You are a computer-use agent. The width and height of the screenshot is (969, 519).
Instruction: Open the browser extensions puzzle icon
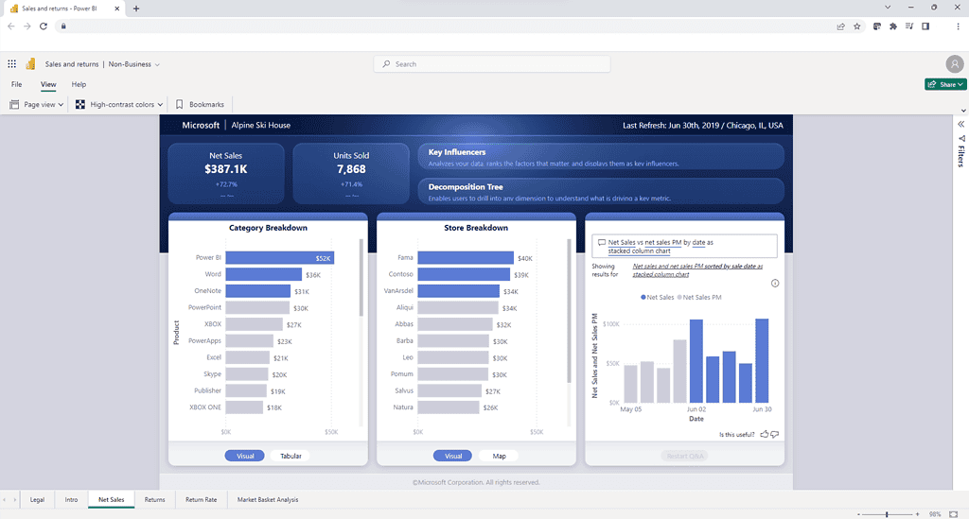pyautogui.click(x=893, y=26)
